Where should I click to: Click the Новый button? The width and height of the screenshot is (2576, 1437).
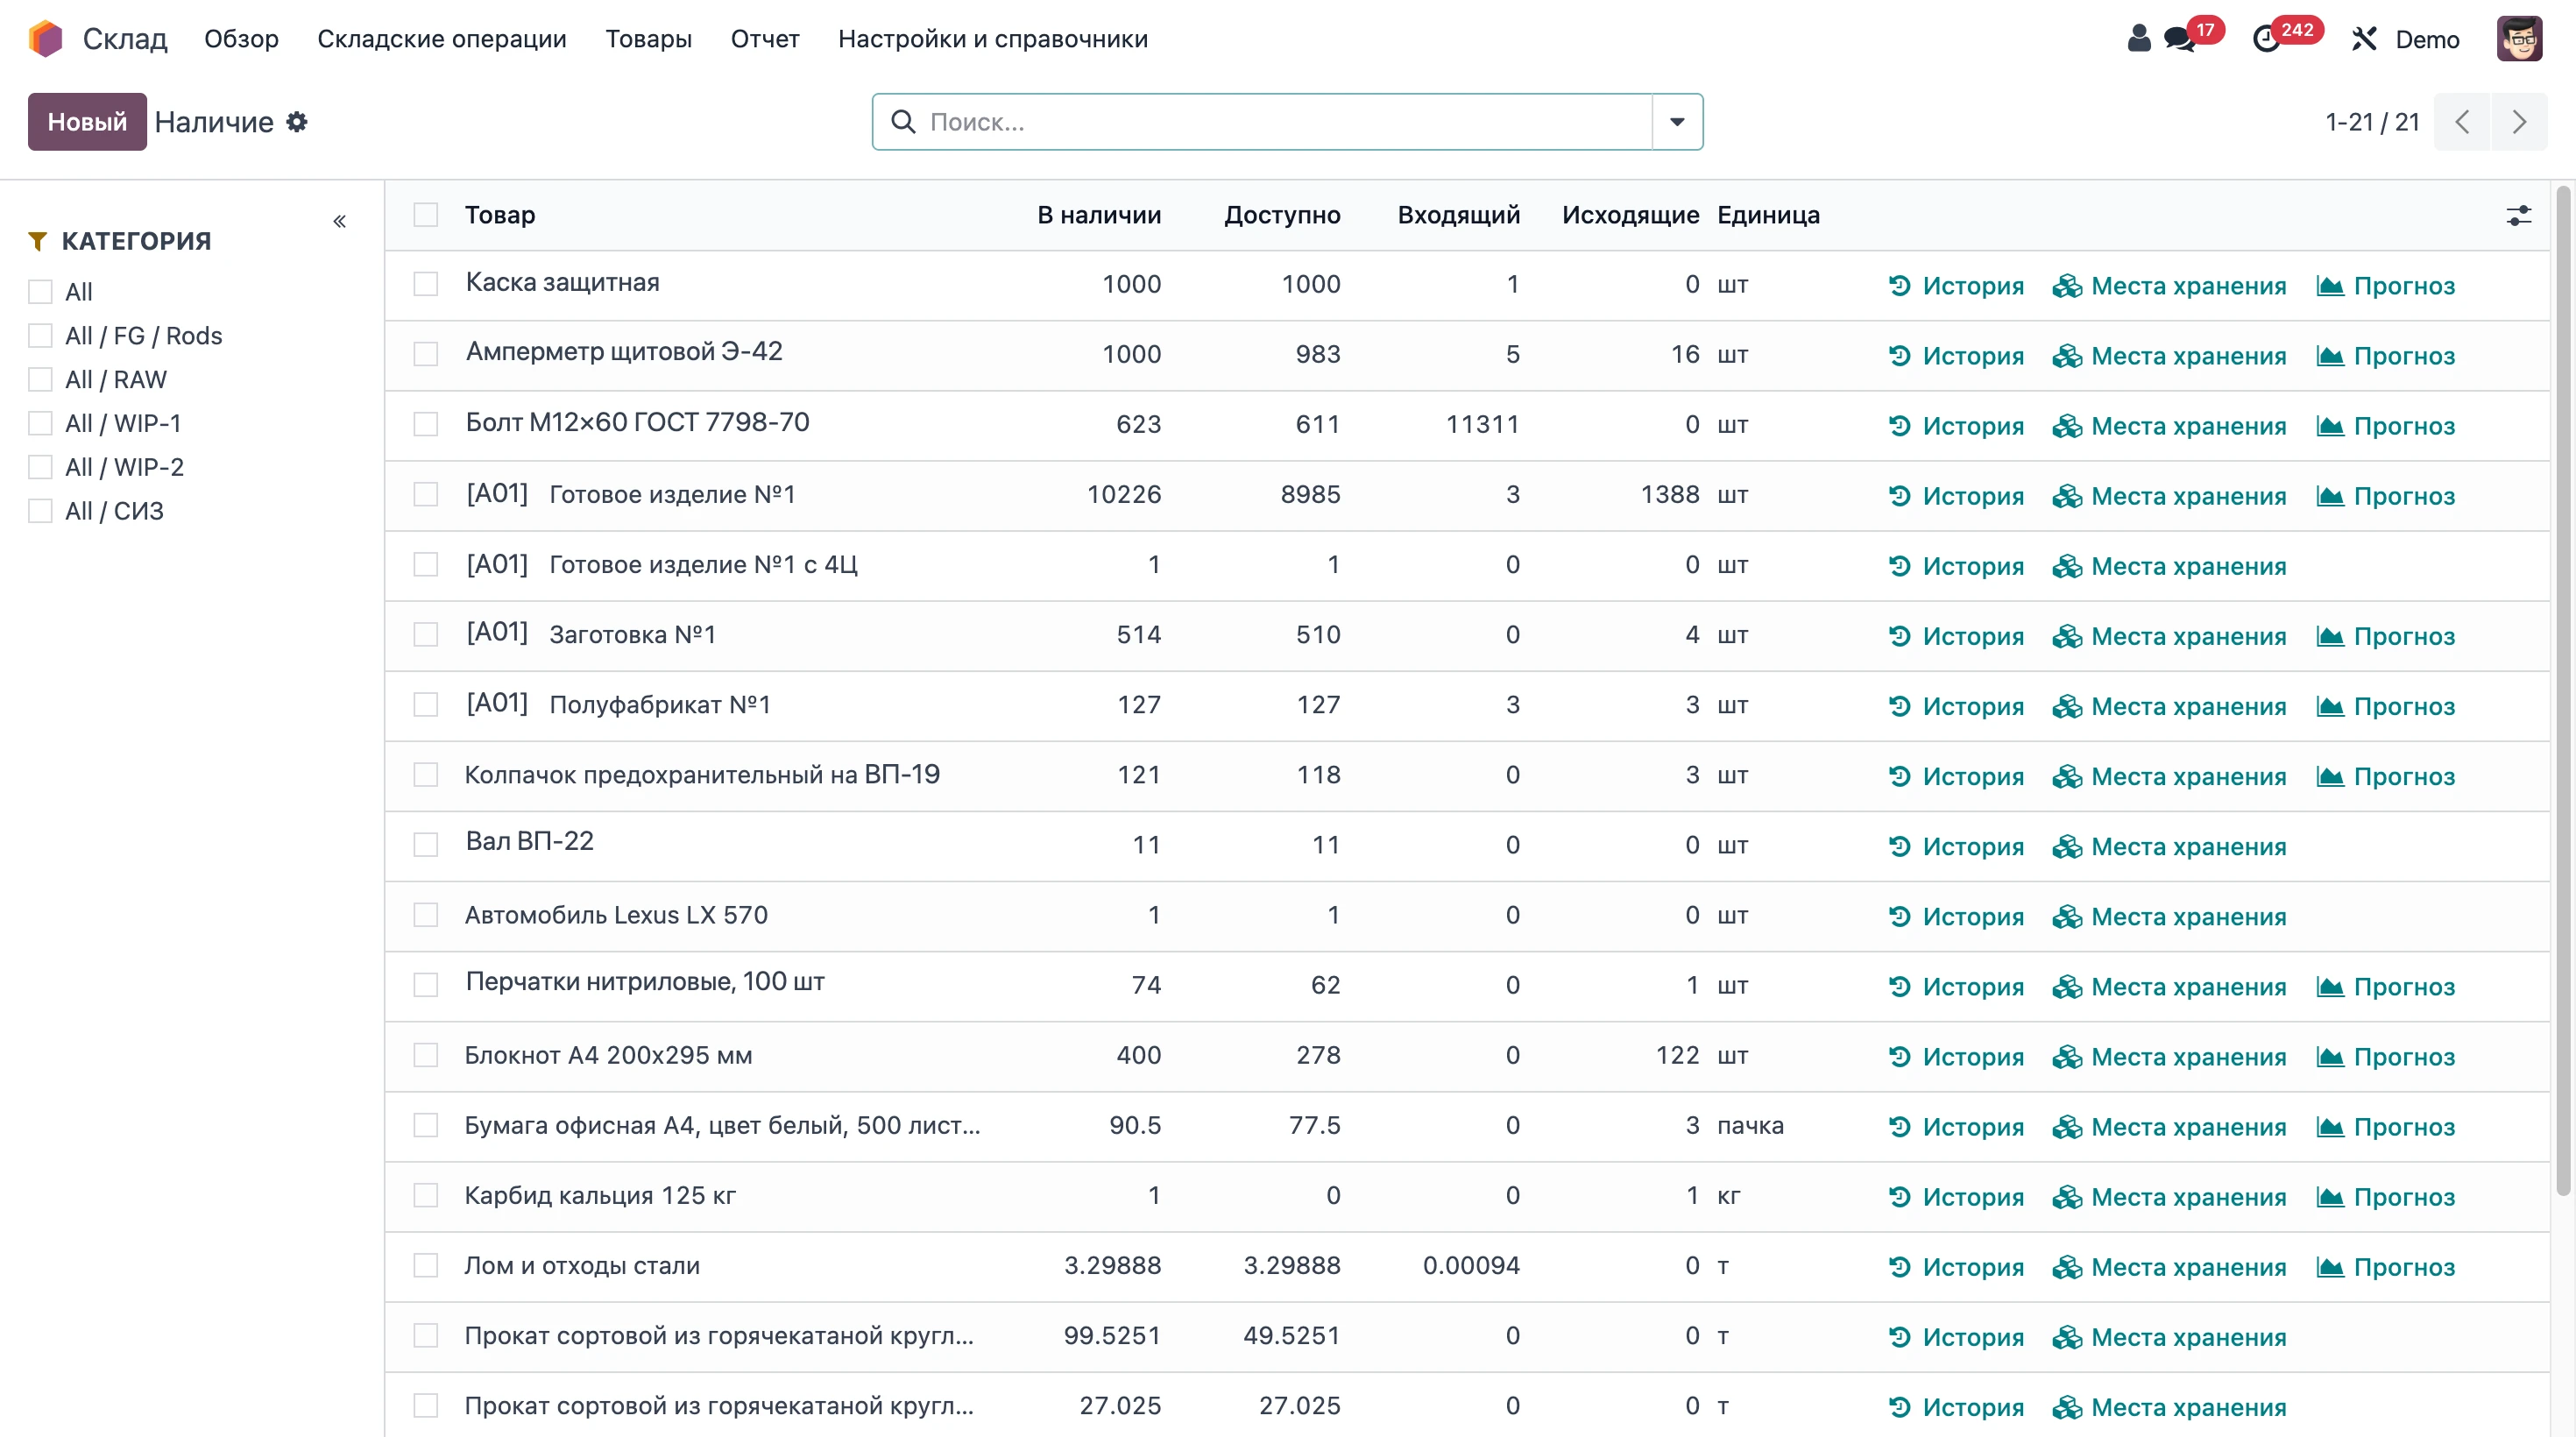(x=87, y=122)
